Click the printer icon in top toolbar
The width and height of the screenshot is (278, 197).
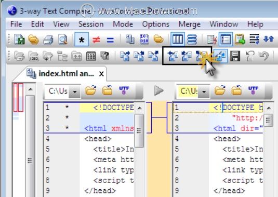point(48,40)
